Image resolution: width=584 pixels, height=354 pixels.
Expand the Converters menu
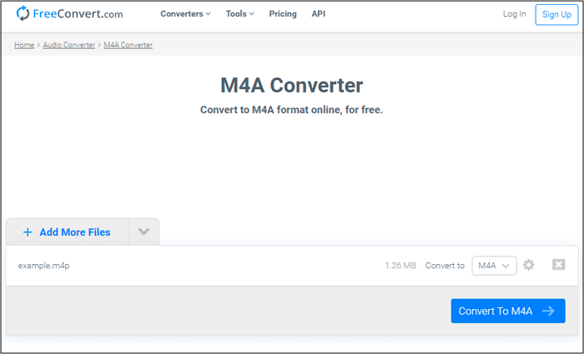185,14
